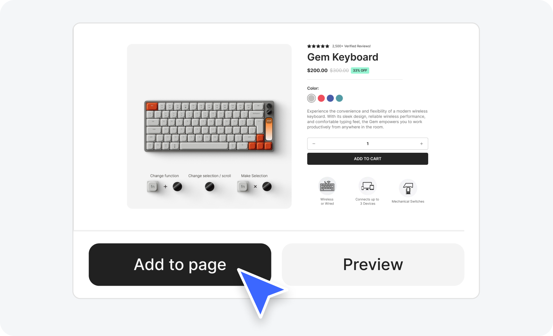The image size is (553, 336).
Task: Click the fn key under Make Selection
Action: (x=243, y=187)
